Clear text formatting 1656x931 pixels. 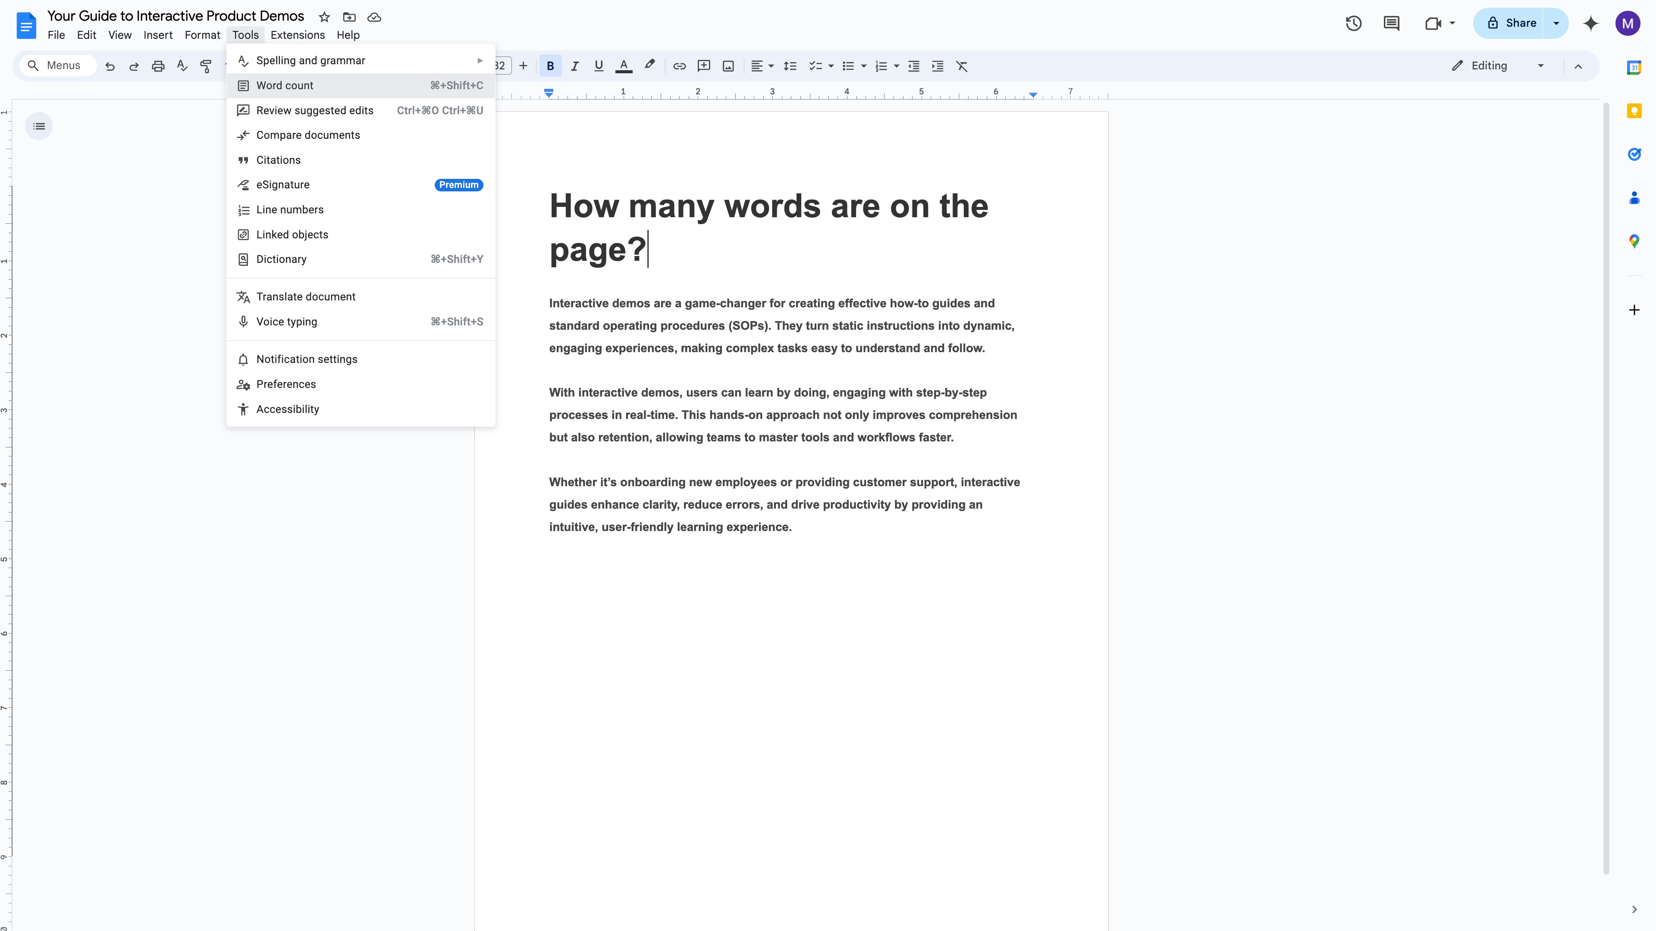(x=962, y=66)
